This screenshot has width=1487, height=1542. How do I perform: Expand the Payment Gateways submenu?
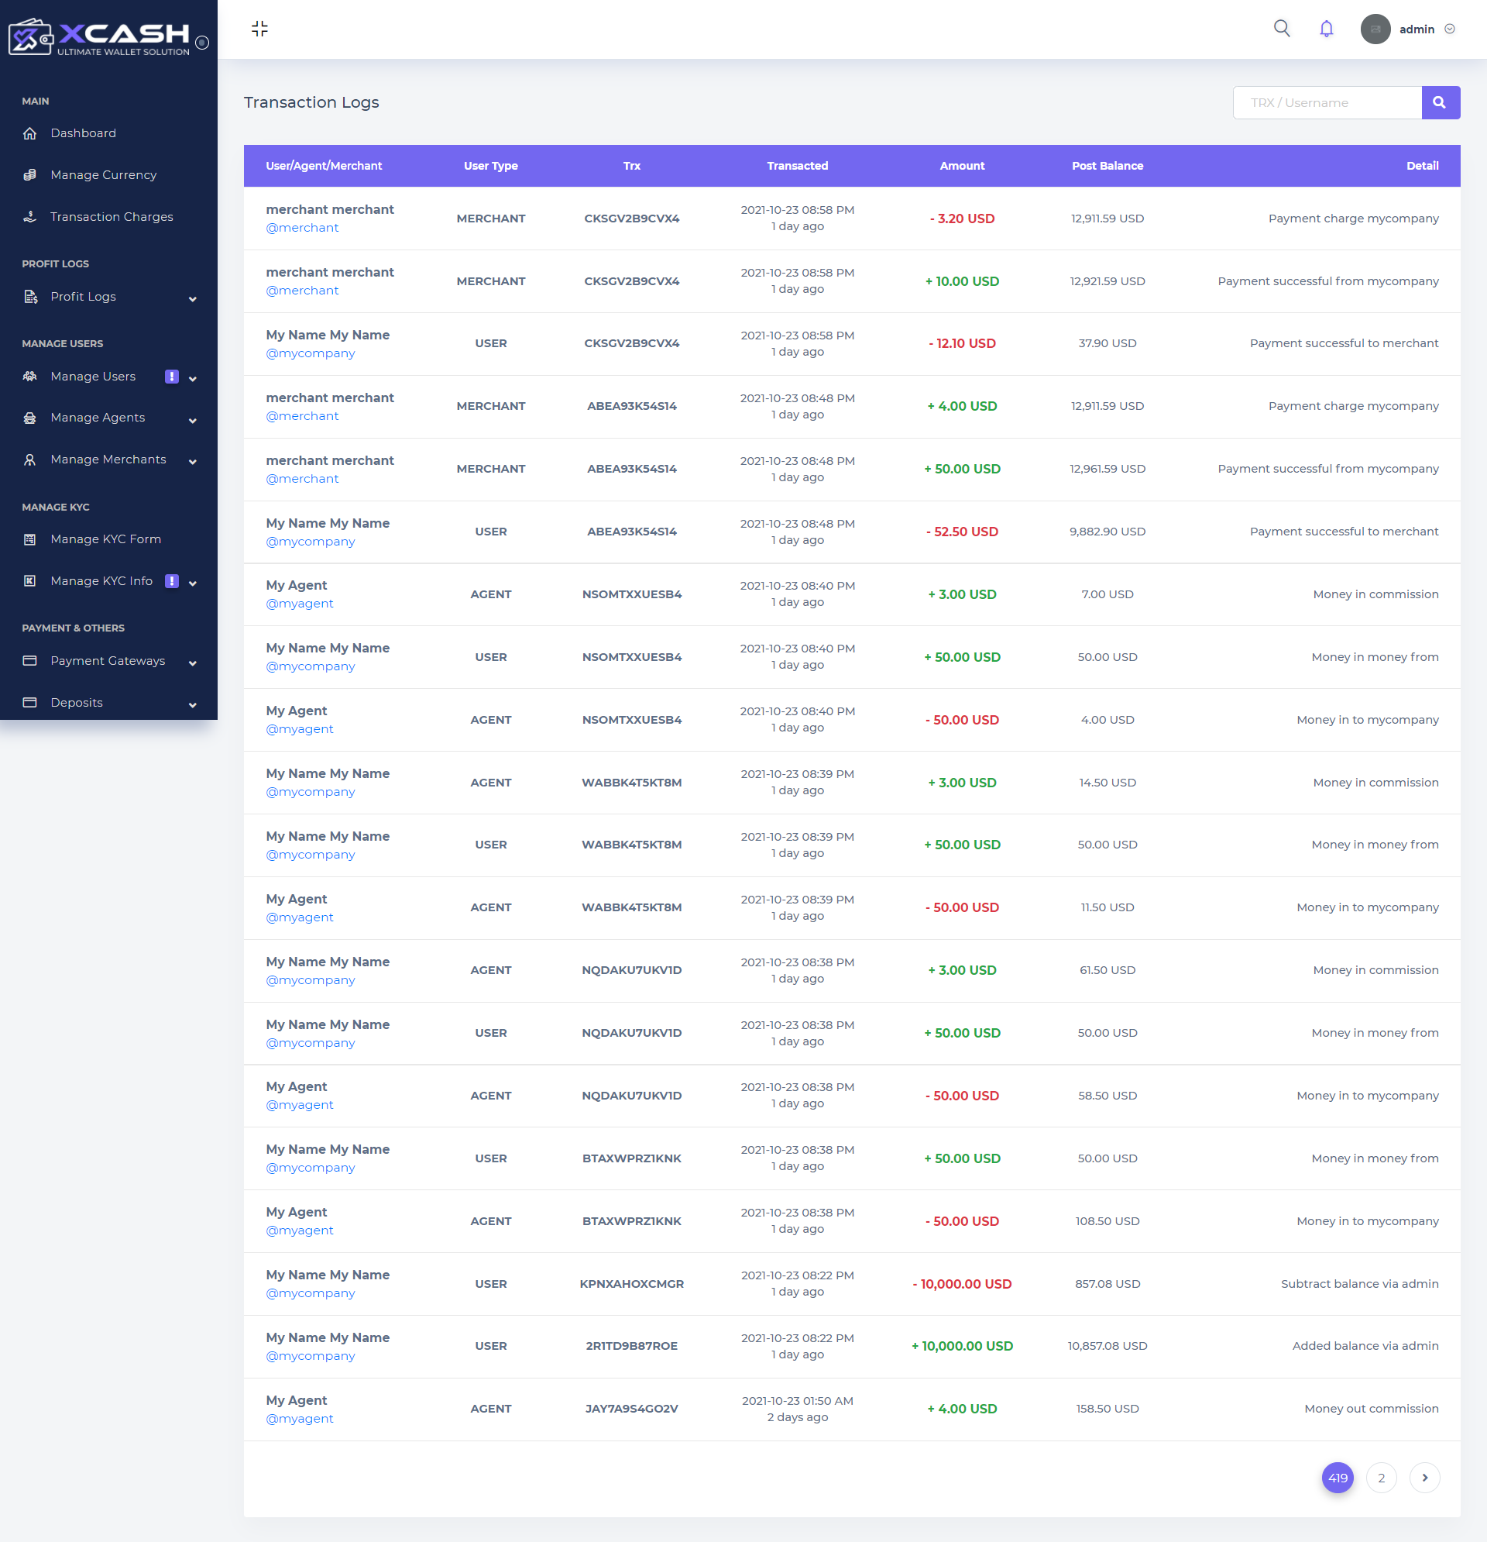tap(108, 661)
